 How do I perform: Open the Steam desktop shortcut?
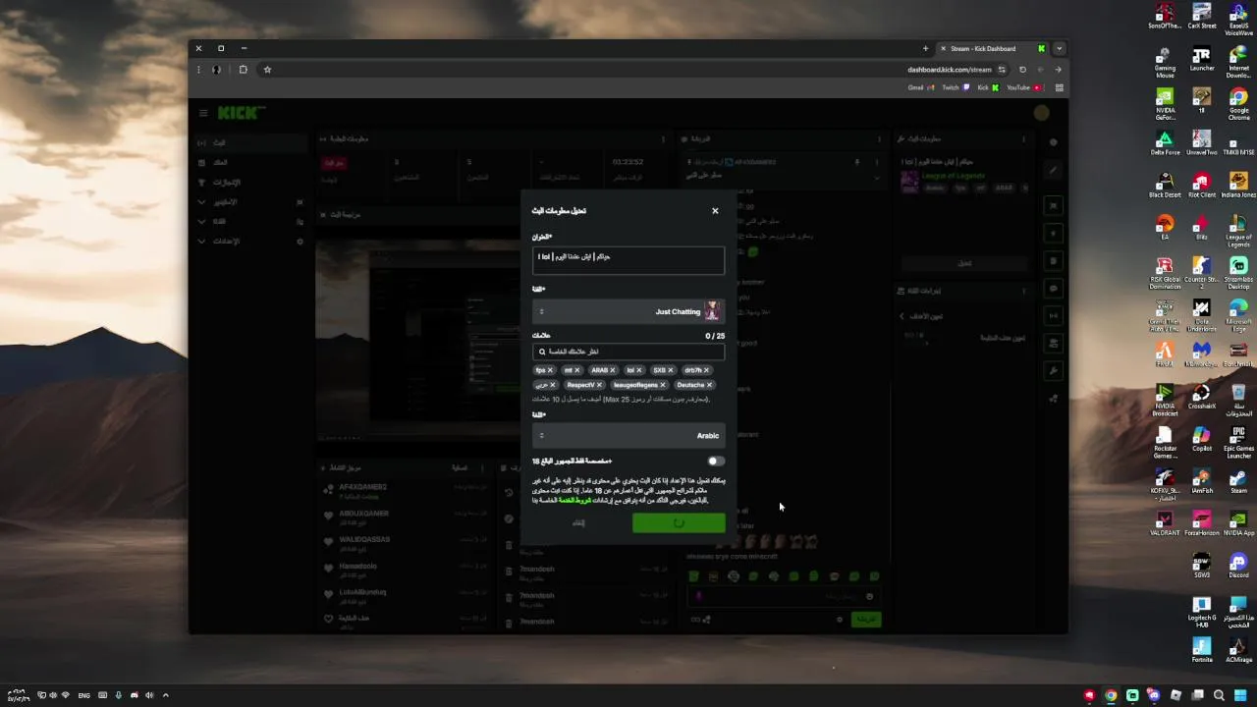(x=1238, y=481)
